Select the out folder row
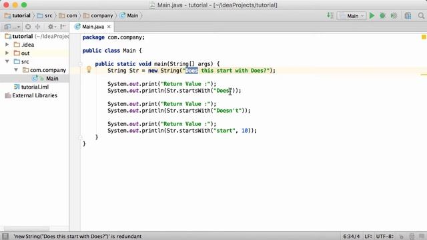The height and width of the screenshot is (240, 427). (x=35, y=53)
